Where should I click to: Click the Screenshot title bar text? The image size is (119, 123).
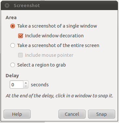tap(27, 6)
